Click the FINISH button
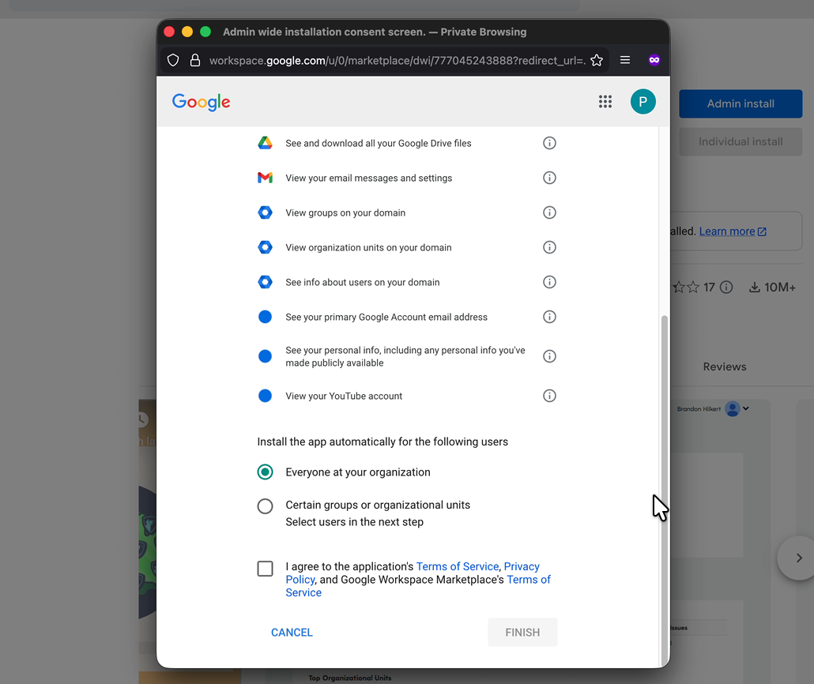This screenshot has height=684, width=814. click(x=522, y=633)
